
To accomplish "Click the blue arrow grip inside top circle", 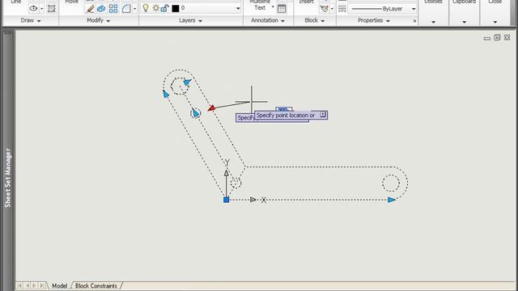I will click(187, 82).
